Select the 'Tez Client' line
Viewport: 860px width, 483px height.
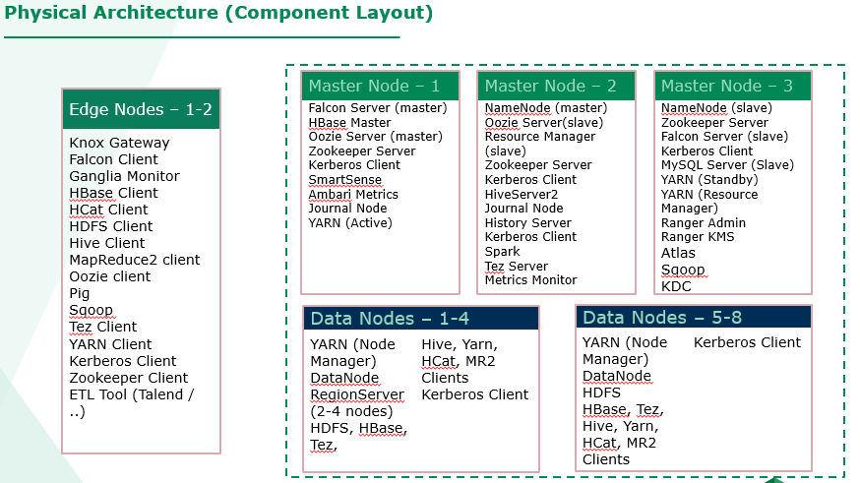(x=102, y=327)
